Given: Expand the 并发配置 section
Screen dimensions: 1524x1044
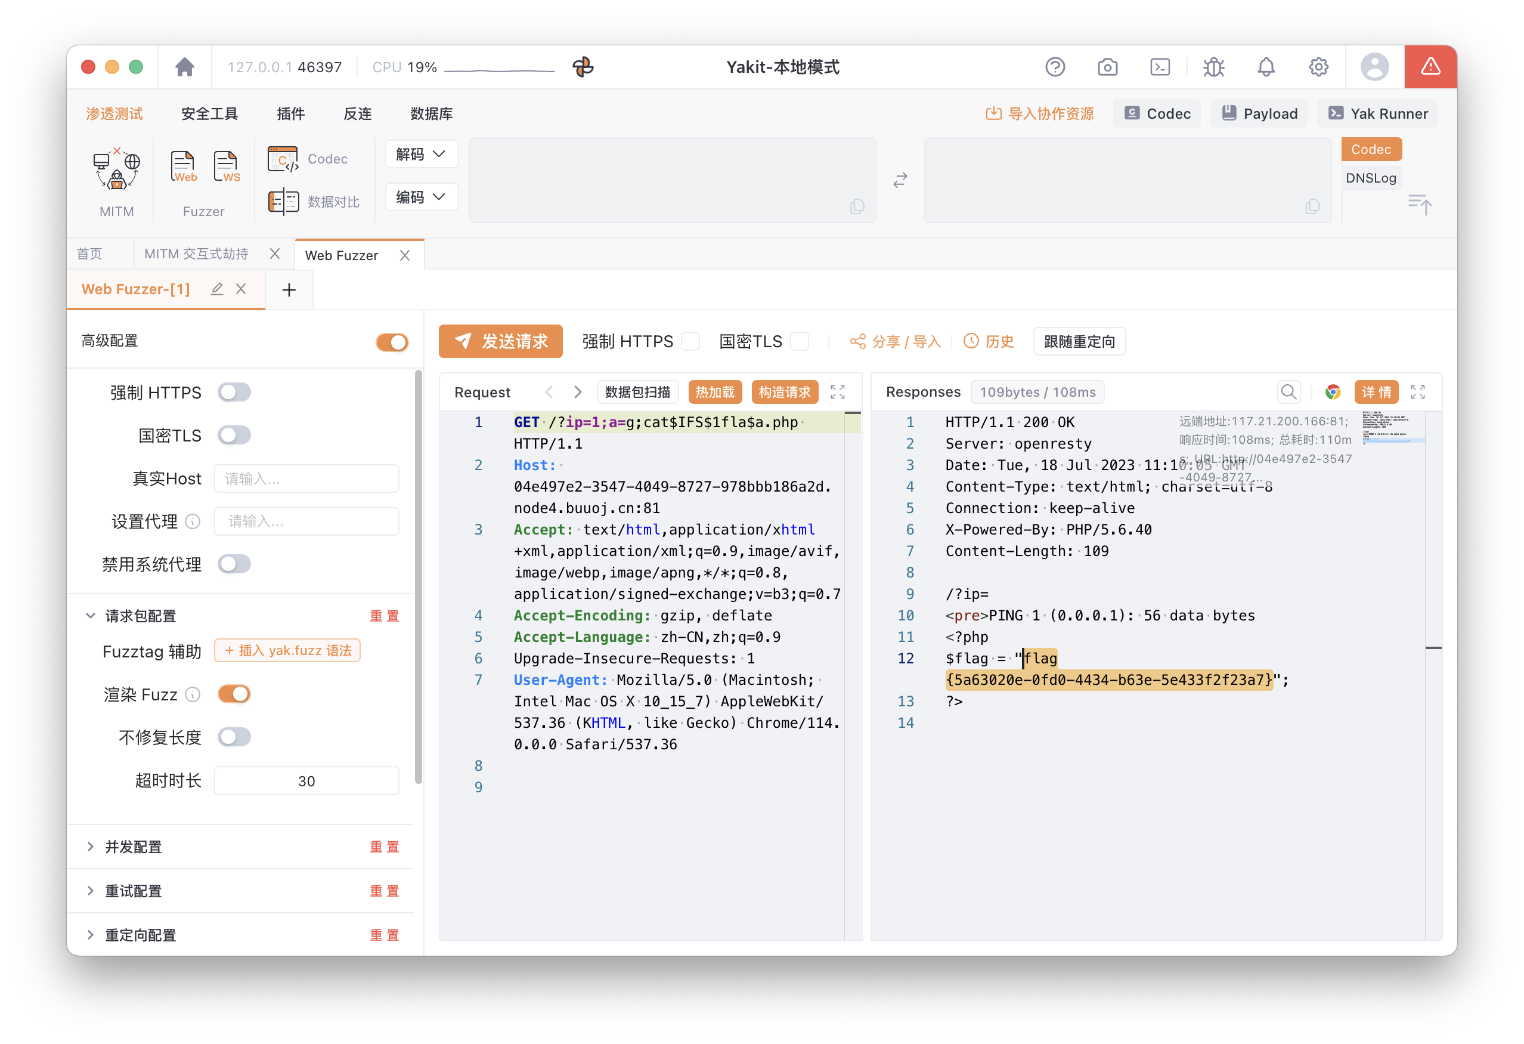Looking at the screenshot, I should (x=133, y=847).
